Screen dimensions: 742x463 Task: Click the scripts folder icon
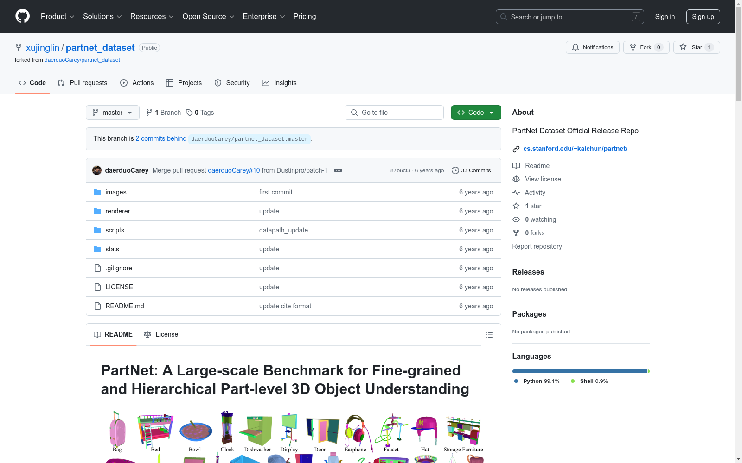[x=97, y=230]
